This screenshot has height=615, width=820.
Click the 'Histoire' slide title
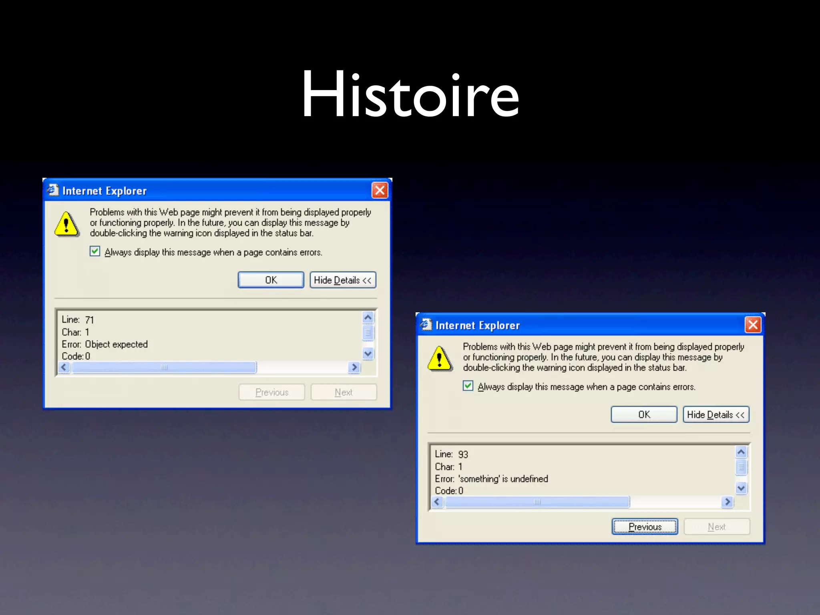pos(410,94)
